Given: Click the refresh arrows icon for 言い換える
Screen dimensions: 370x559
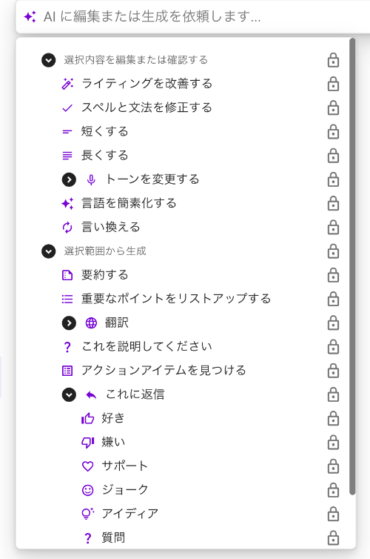Looking at the screenshot, I should click(67, 228).
